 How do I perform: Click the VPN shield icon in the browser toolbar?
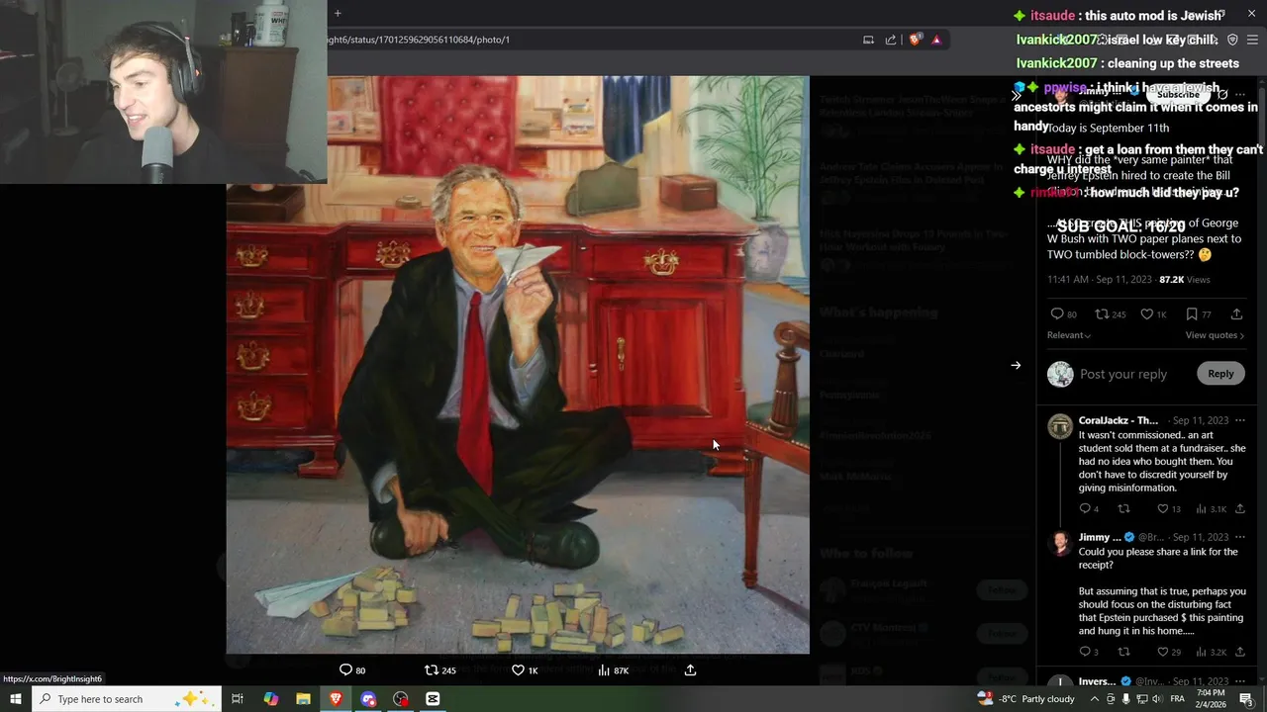pos(1232,40)
